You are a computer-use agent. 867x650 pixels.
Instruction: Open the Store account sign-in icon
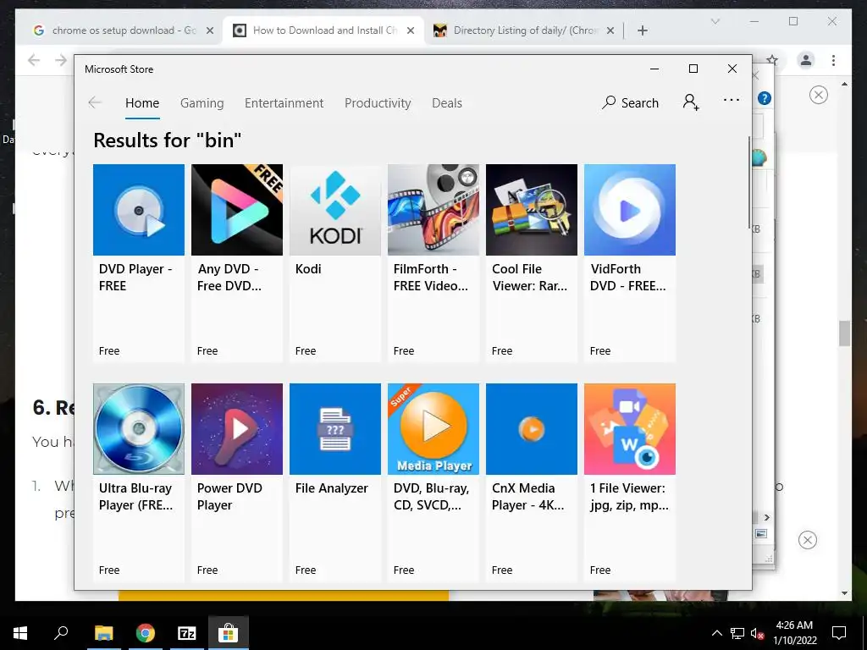pyautogui.click(x=691, y=102)
